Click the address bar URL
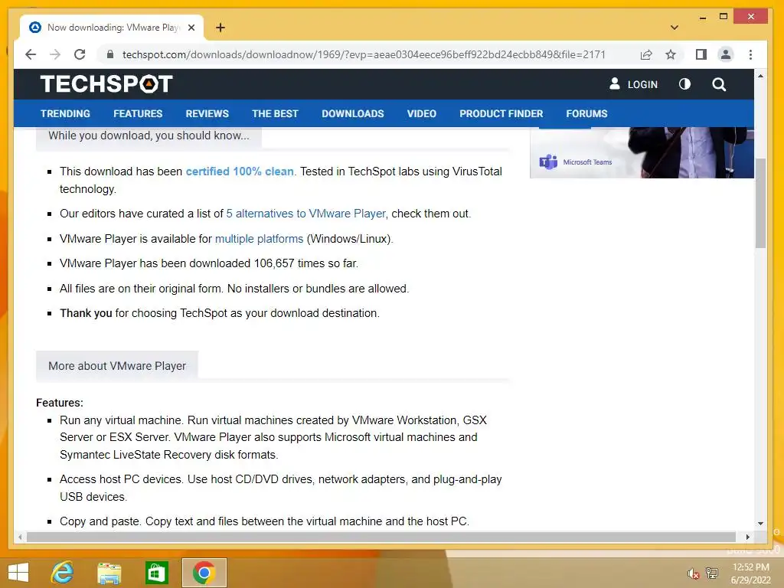The width and height of the screenshot is (784, 588). pyautogui.click(x=364, y=54)
